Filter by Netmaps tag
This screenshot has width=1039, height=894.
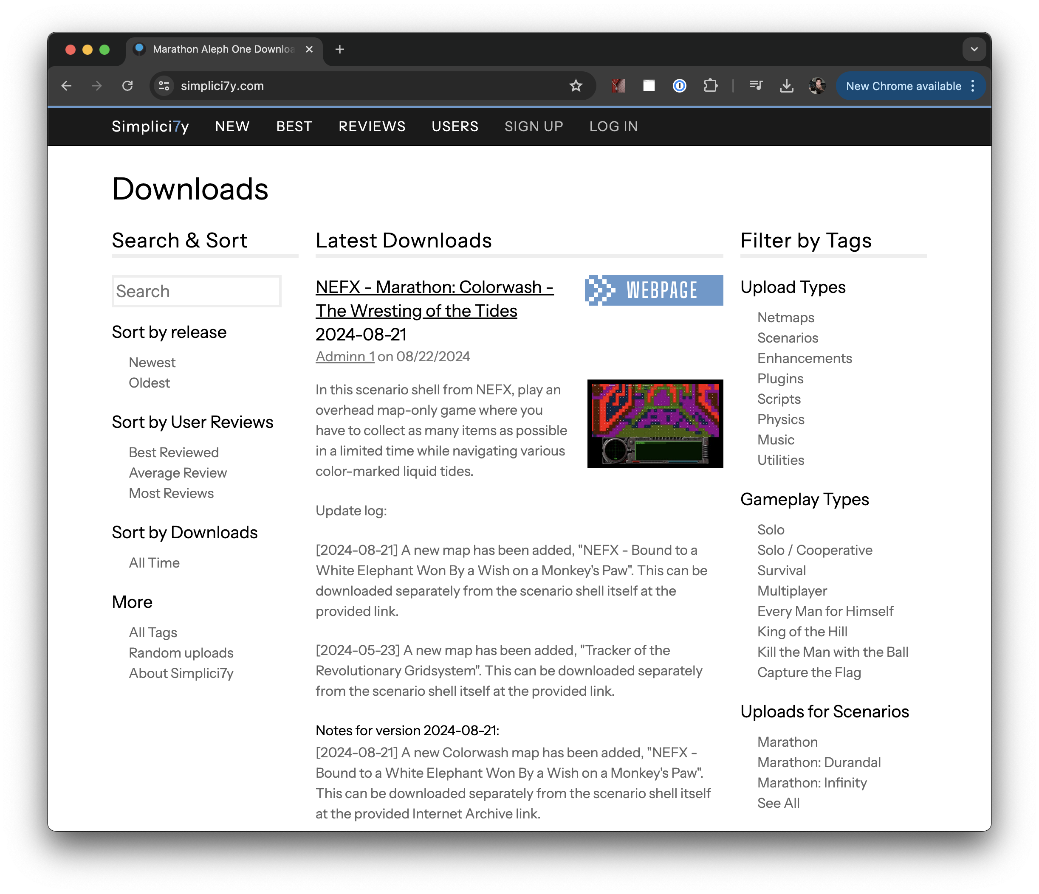click(786, 317)
